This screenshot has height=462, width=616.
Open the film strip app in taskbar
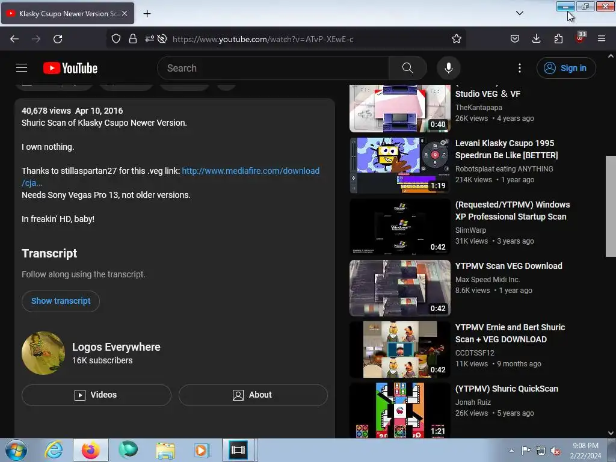[x=238, y=450]
